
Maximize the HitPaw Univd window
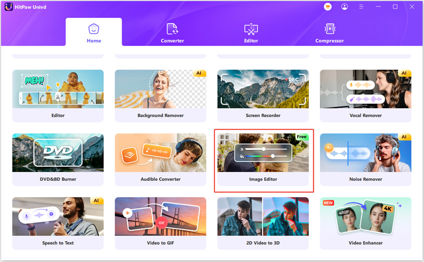click(x=395, y=7)
